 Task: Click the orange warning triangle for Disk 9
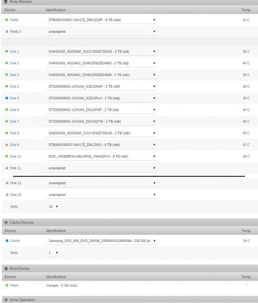6,145
